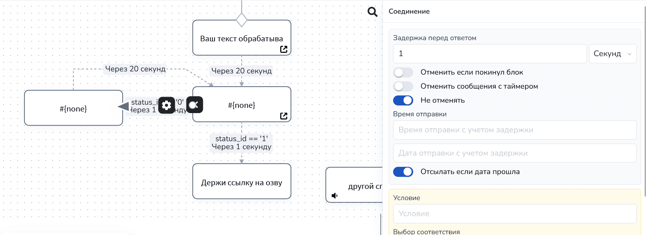Select the "status_id == '1'" connection label
The height and width of the screenshot is (235, 646).
(x=242, y=139)
